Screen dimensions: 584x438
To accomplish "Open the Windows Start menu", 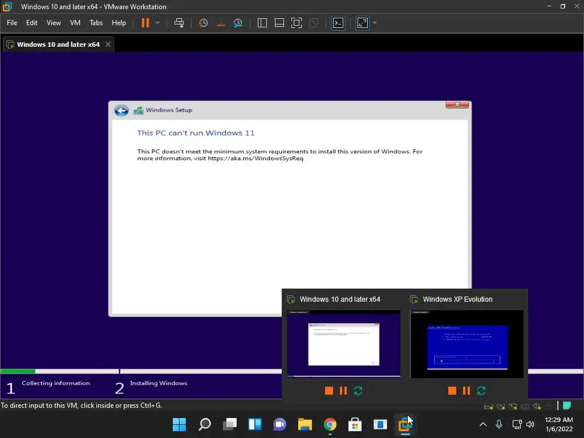I will 179,424.
